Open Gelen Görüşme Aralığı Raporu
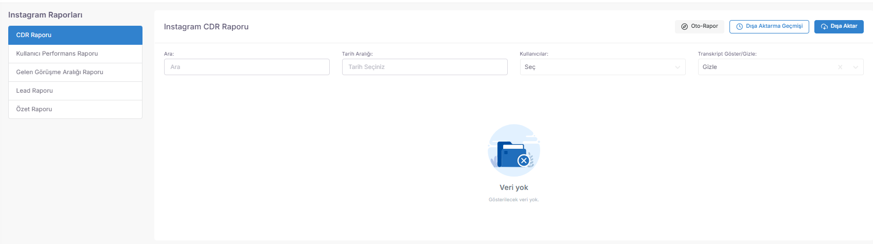The width and height of the screenshot is (873, 244). click(x=75, y=72)
